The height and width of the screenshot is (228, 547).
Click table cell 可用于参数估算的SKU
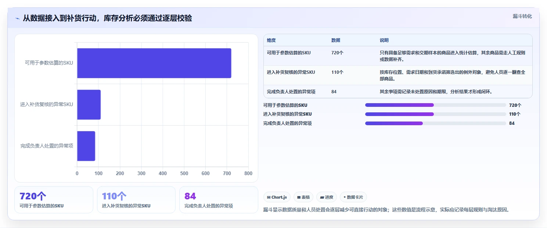click(x=289, y=53)
